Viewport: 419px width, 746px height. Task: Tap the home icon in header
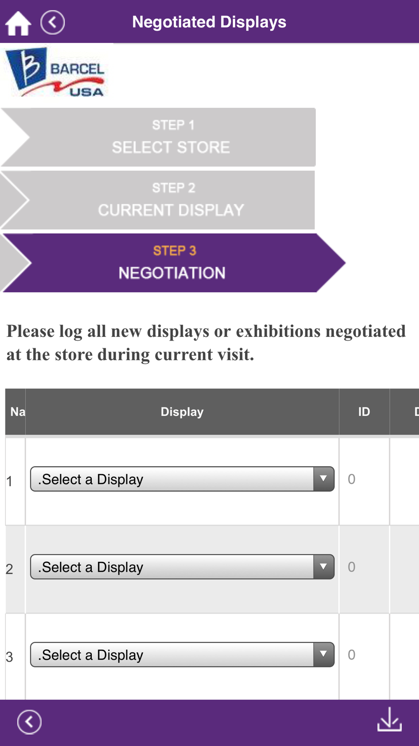point(18,23)
